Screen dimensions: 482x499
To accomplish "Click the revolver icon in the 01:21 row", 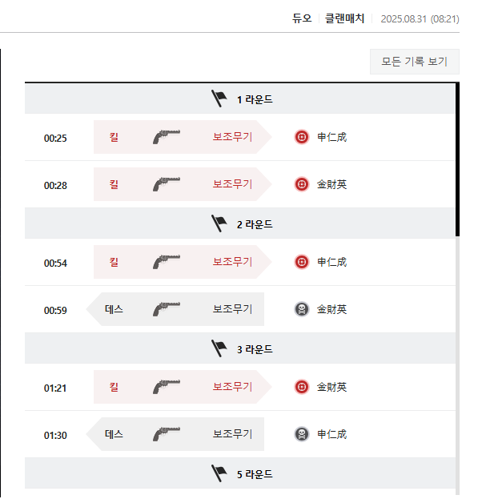I will click(x=167, y=387).
